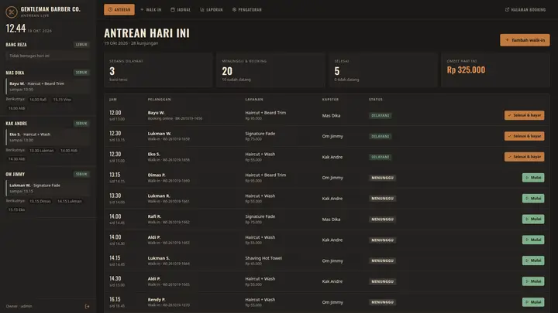Viewport: 558px width, 313px height.
Task: Click the logout icon beside Owner admin
Action: (x=87, y=306)
